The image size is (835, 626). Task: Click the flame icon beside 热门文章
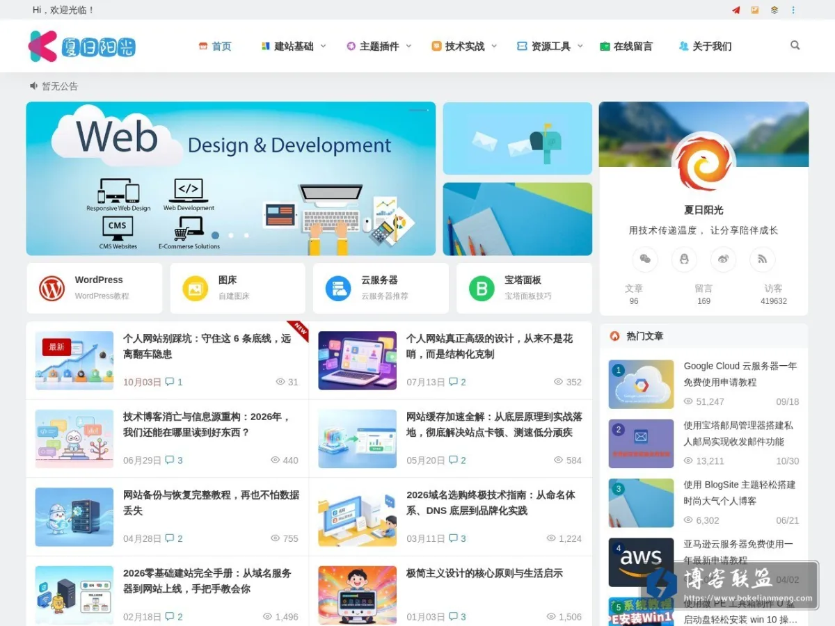click(x=614, y=336)
